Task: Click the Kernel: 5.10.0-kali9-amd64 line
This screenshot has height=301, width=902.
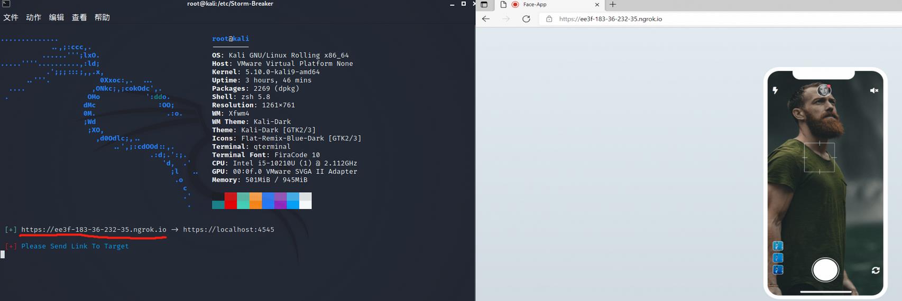Action: [266, 72]
